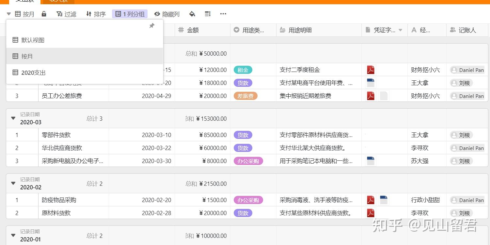
Task: Open the 过滤 filter tool
Action: (x=66, y=14)
